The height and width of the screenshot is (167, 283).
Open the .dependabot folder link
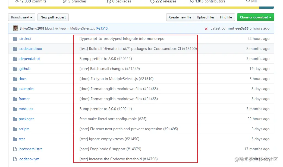click(x=29, y=59)
